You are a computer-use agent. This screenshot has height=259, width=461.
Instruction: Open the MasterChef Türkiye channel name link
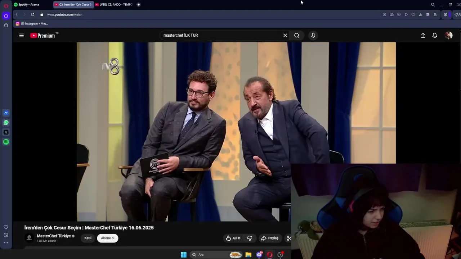point(54,236)
